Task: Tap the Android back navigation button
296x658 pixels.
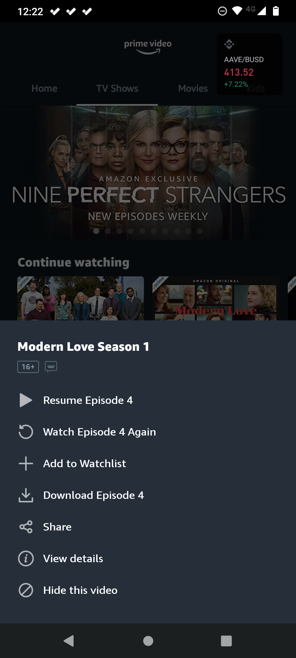Action: pyautogui.click(x=69, y=641)
